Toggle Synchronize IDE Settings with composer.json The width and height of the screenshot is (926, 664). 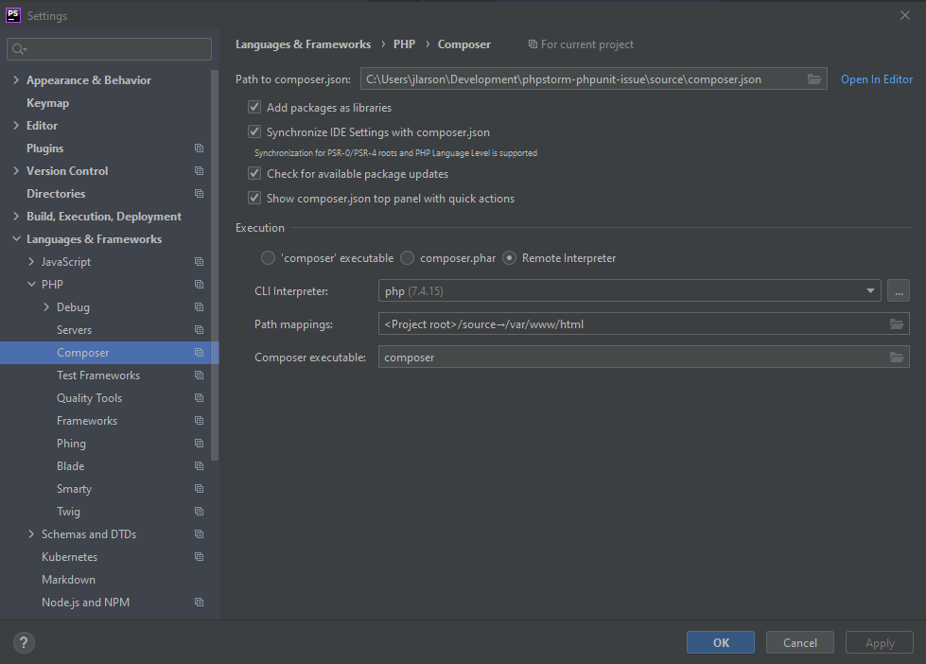254,131
